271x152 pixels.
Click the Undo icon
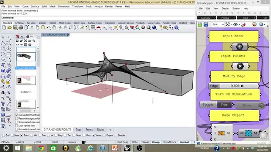pyautogui.click(x=49, y=27)
